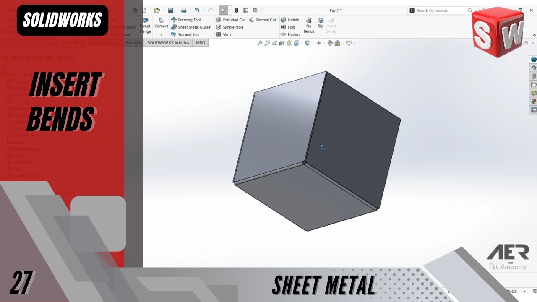Click the Display Style icon
Viewport: 537px width, 302px height.
[308, 43]
